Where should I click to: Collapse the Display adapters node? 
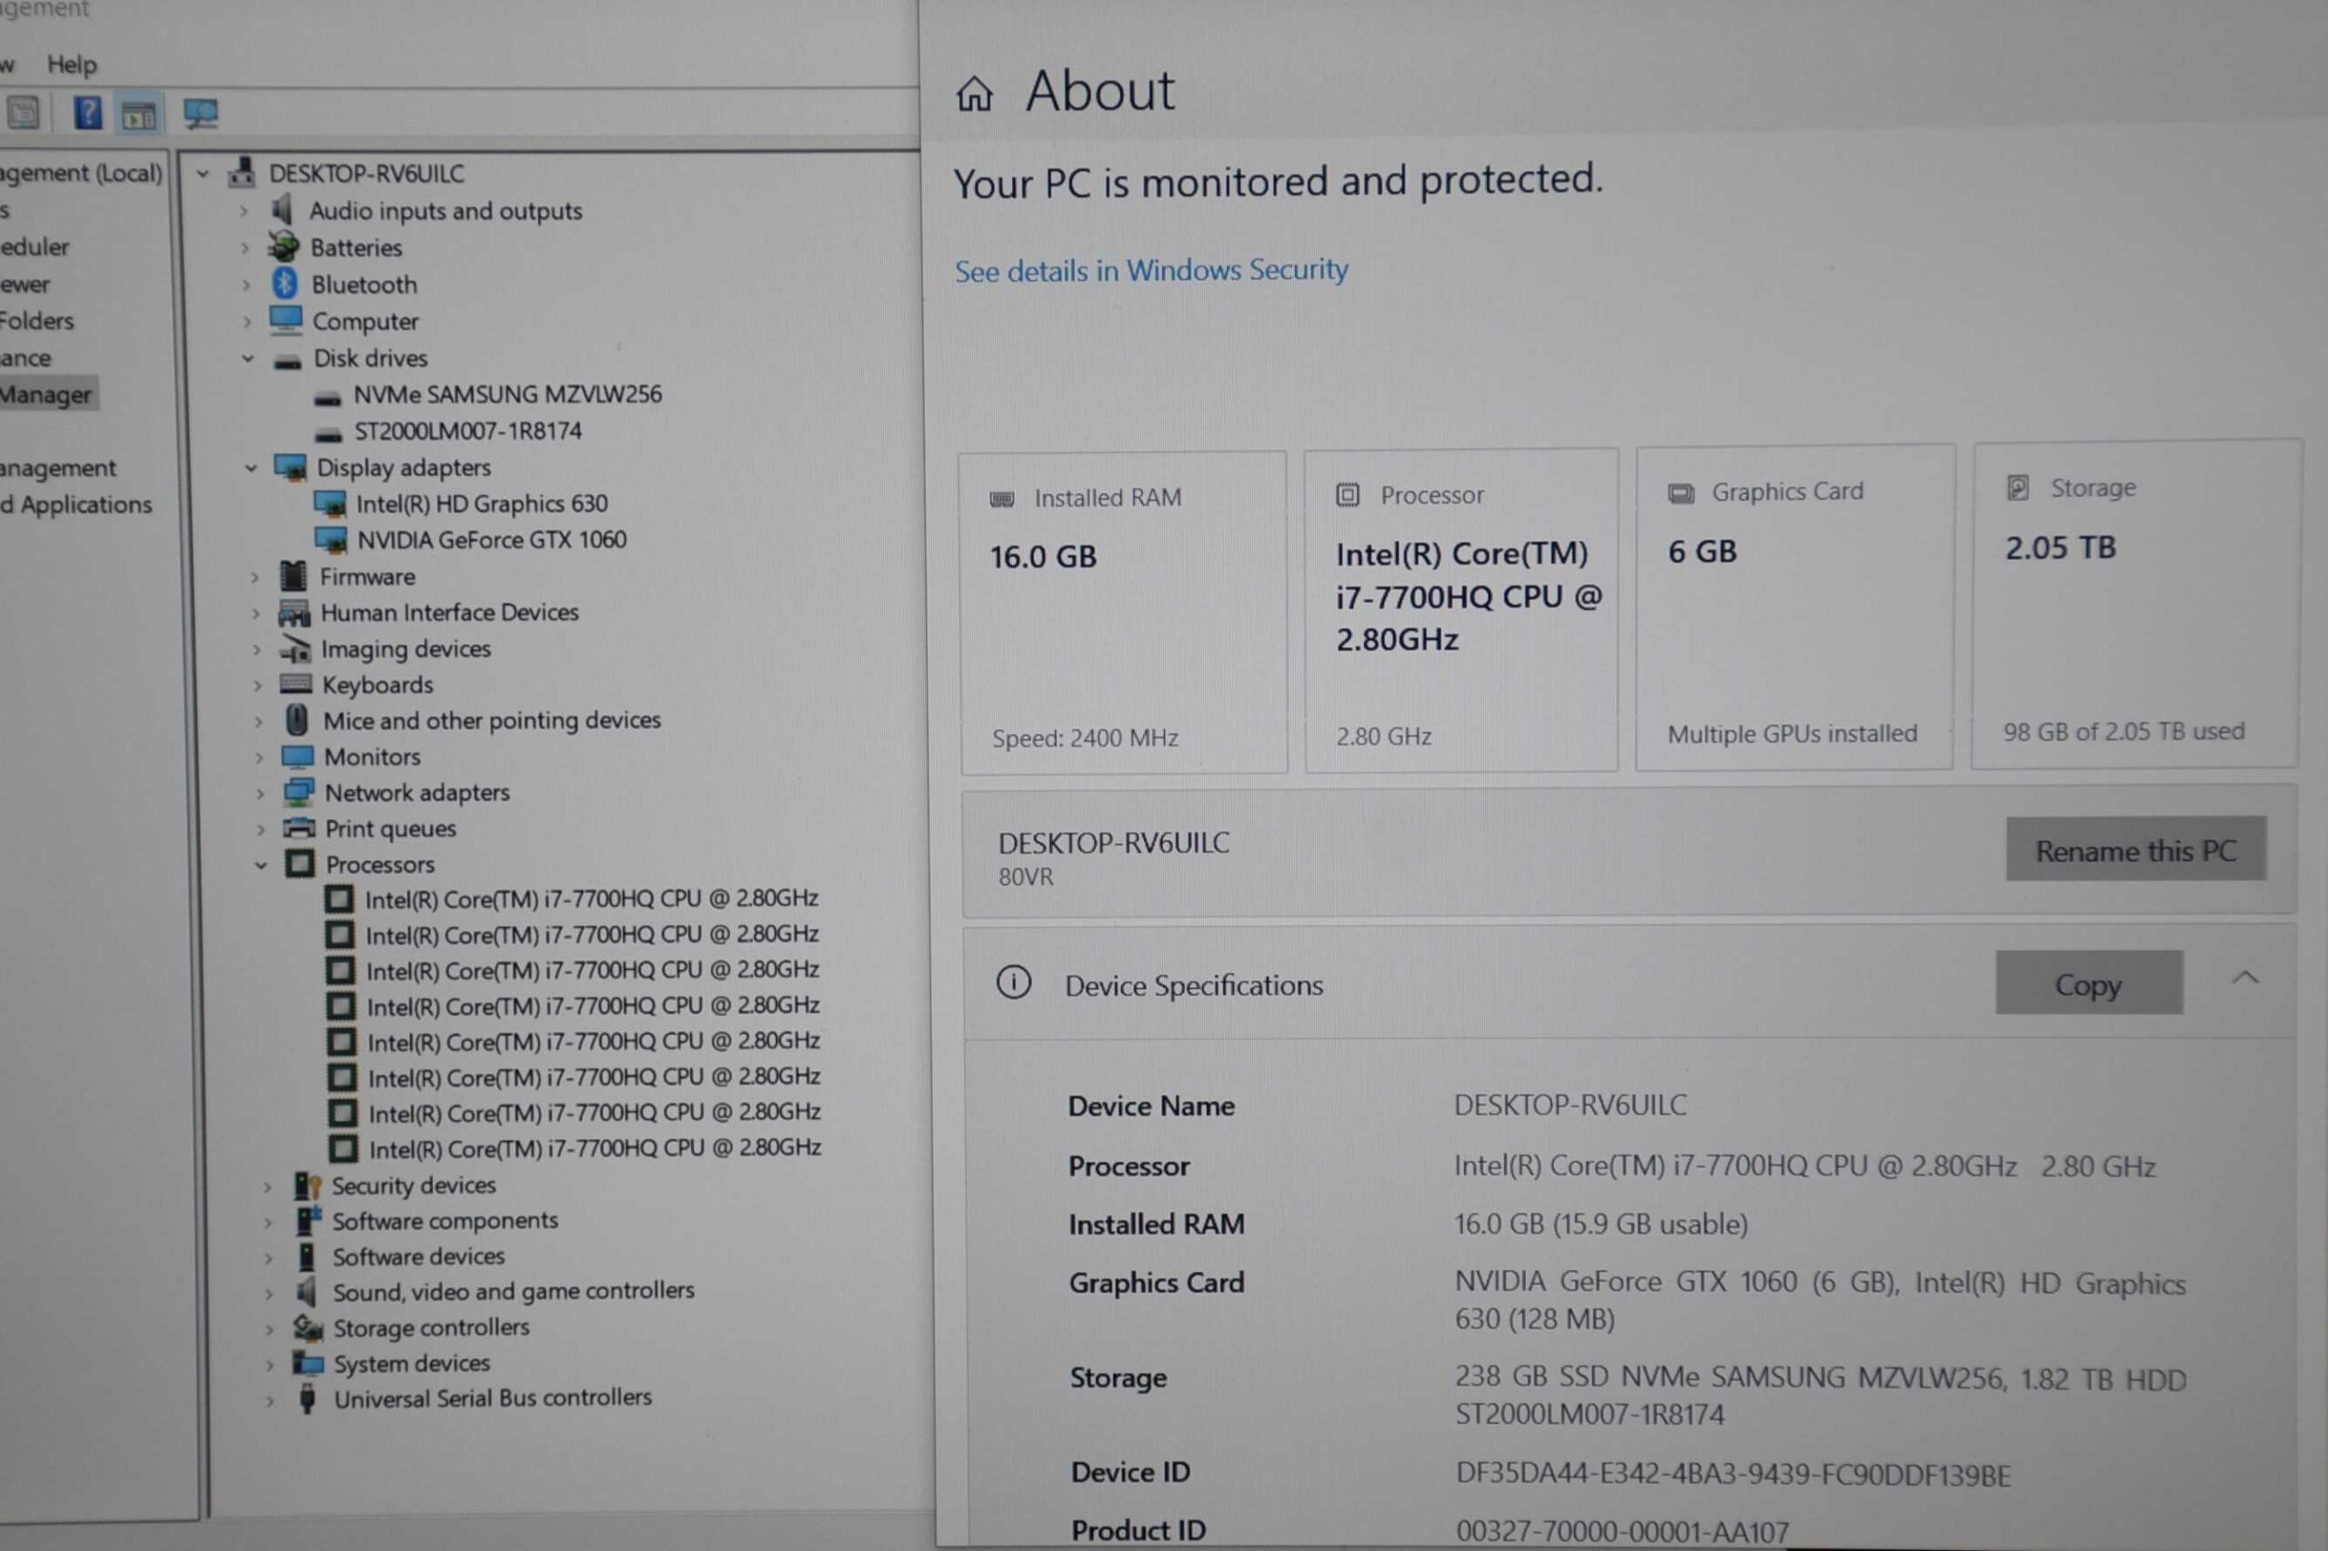251,468
